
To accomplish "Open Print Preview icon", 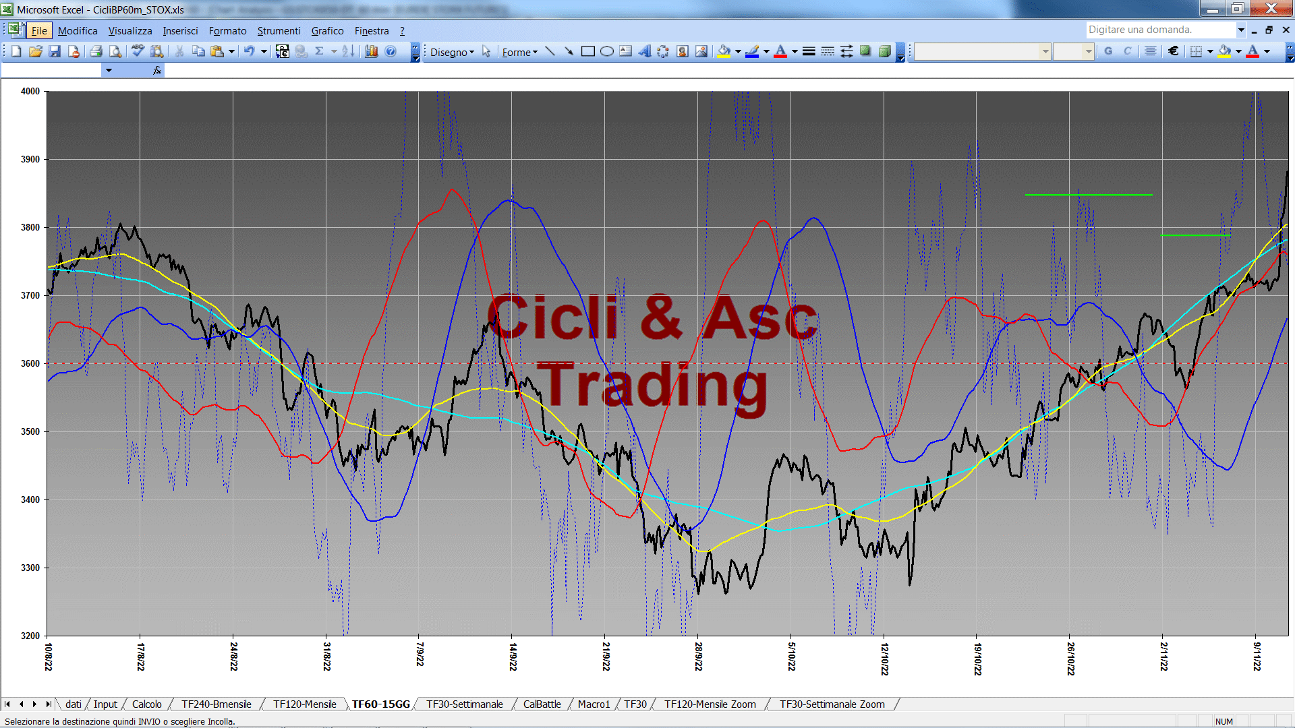I will (115, 51).
